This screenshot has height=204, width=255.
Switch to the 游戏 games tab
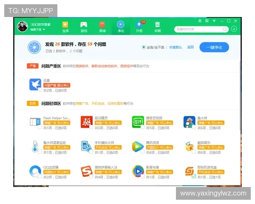pos(84,27)
